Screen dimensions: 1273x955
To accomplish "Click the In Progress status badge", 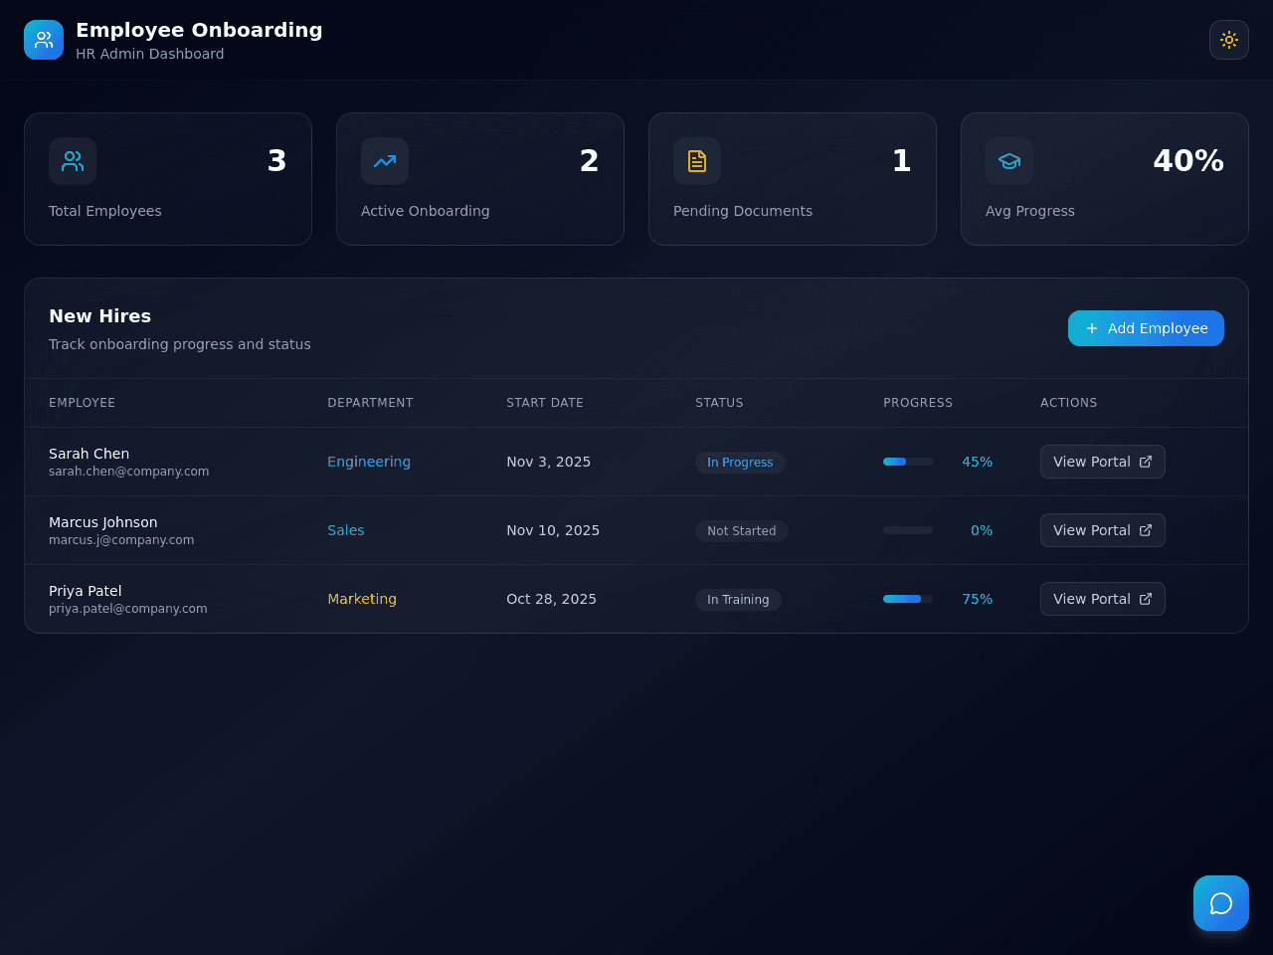I will coord(740,463).
